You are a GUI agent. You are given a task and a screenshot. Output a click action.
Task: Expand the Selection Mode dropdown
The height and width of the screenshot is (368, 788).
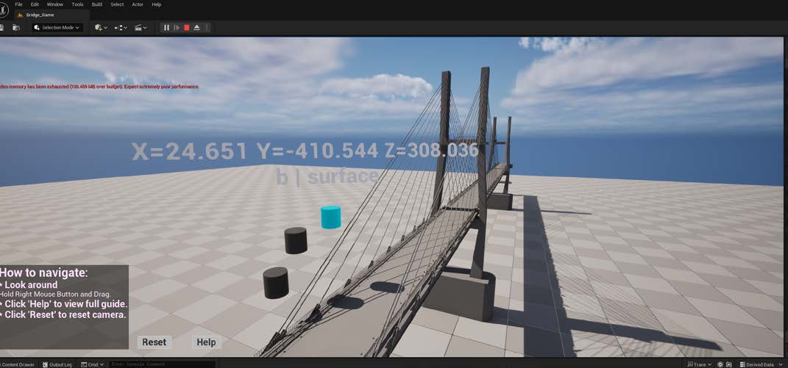coord(57,28)
